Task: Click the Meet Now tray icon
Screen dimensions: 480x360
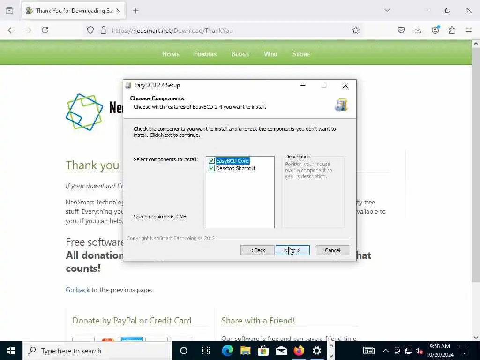Action: (397, 351)
